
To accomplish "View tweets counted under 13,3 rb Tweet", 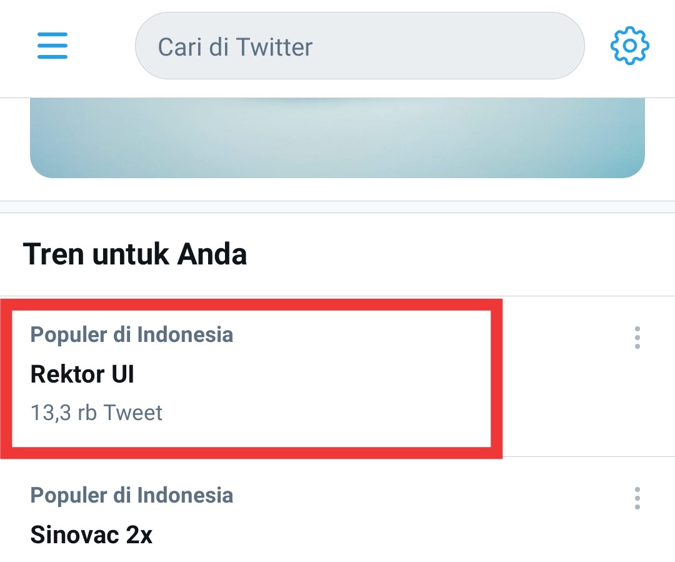I will click(96, 412).
